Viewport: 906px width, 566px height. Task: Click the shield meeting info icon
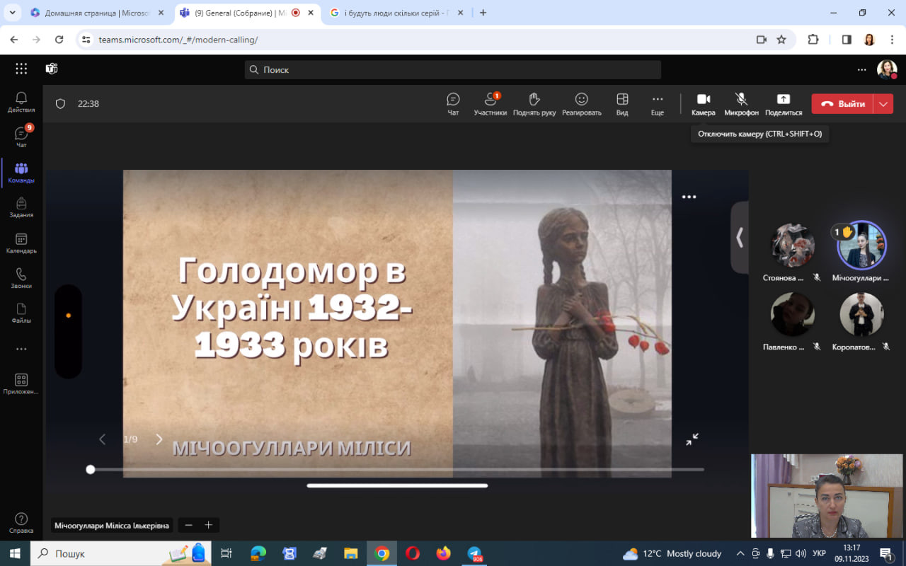pyautogui.click(x=60, y=104)
